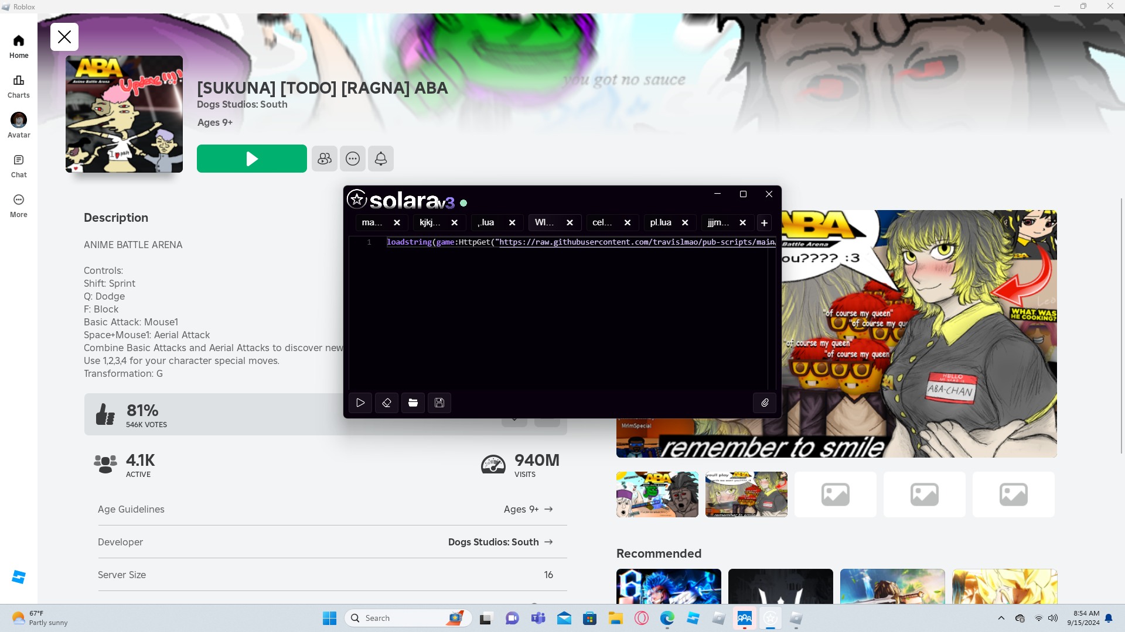1125x632 pixels.
Task: Open the first recommended game card
Action: 669,586
